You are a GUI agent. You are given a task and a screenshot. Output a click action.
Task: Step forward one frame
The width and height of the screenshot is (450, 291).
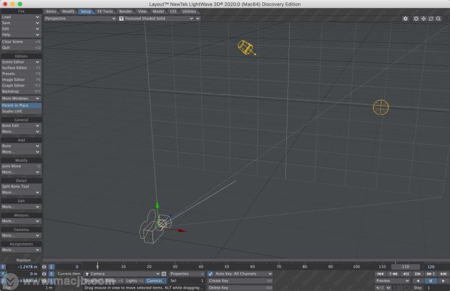click(x=418, y=274)
